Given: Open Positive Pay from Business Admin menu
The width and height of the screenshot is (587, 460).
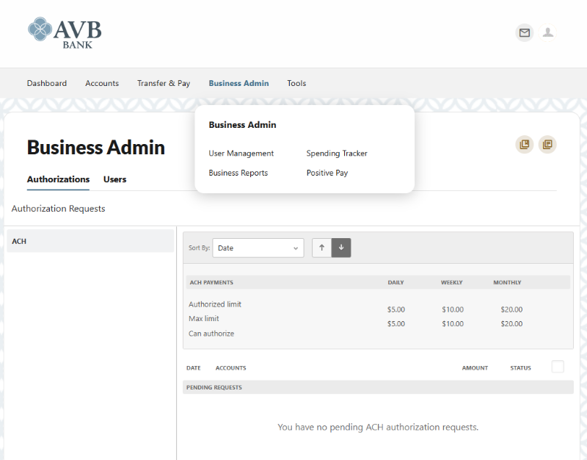Looking at the screenshot, I should click(326, 173).
